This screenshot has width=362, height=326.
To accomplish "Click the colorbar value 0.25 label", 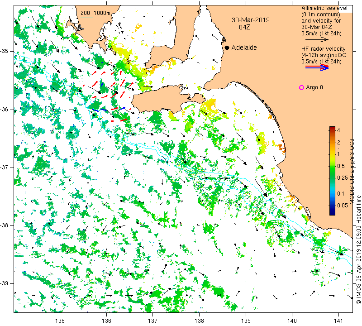I will 342,177.
